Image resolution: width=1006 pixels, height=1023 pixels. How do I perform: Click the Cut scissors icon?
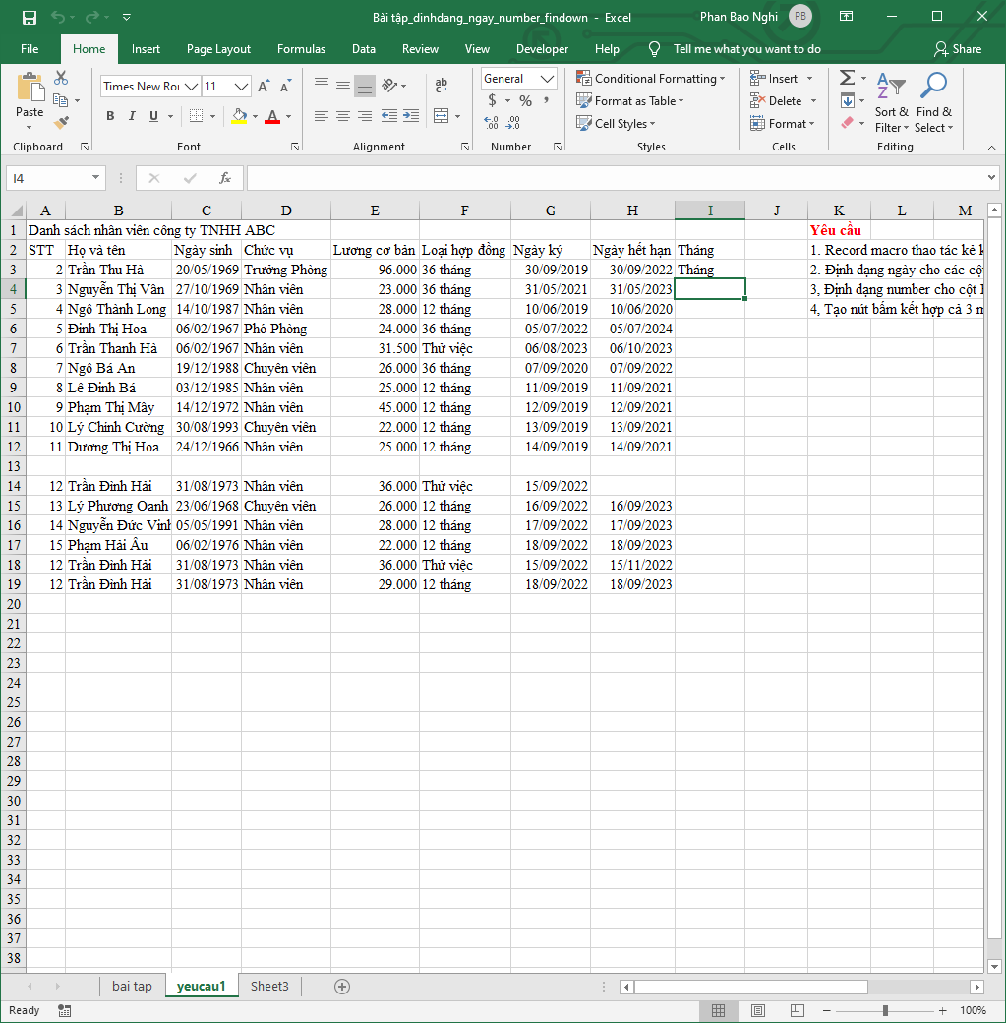pos(61,78)
